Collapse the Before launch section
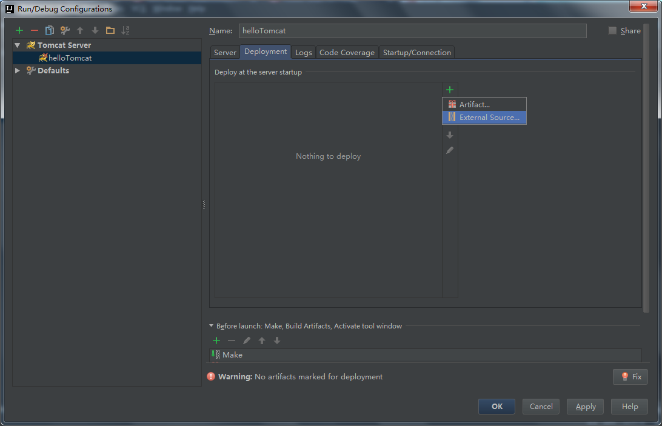This screenshot has height=426, width=662. point(211,325)
